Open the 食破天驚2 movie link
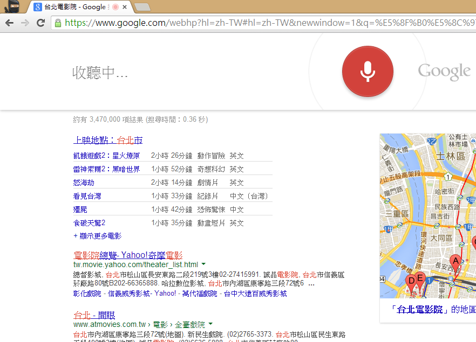Viewport: 476px width, 342px height. point(89,223)
